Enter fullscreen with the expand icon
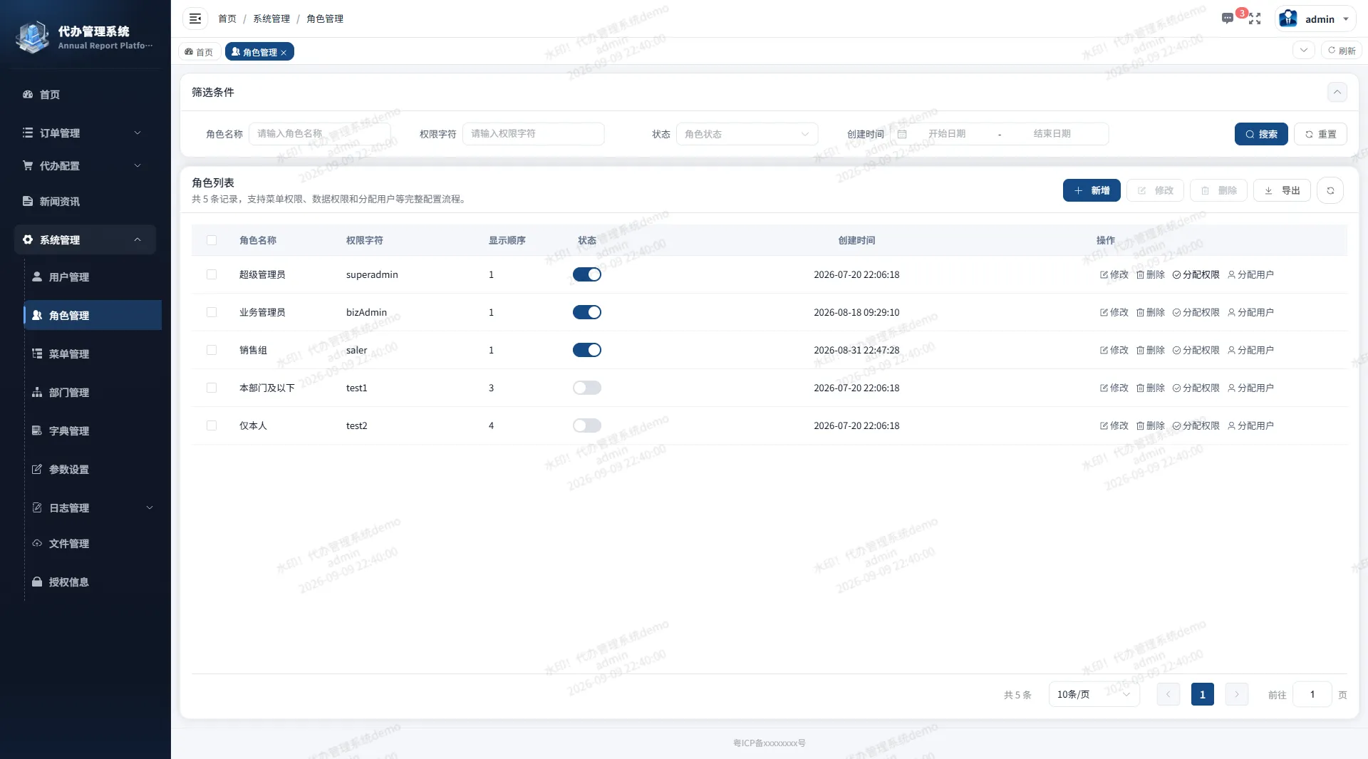 pyautogui.click(x=1255, y=19)
